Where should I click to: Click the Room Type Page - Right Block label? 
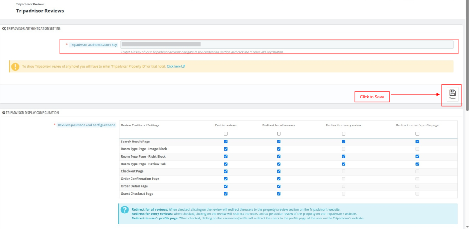click(143, 156)
